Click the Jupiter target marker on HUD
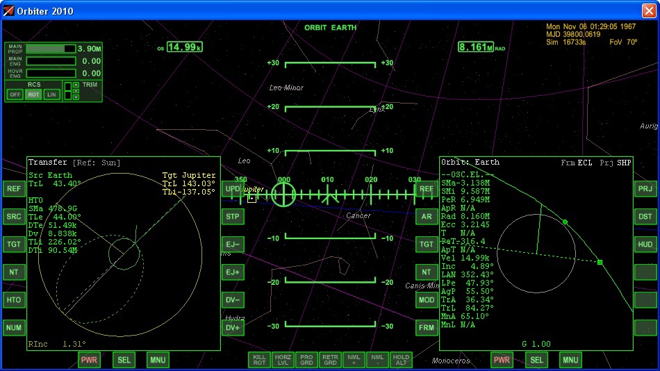The image size is (660, 371). (x=251, y=198)
